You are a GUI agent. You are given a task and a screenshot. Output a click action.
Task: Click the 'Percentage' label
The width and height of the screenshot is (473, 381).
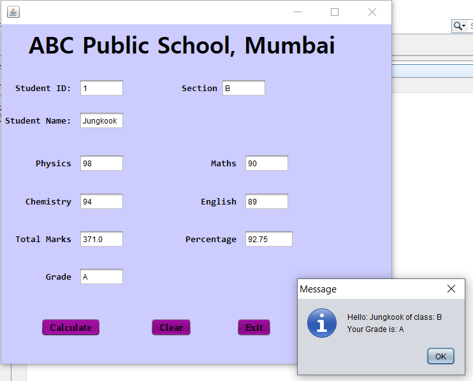(211, 240)
